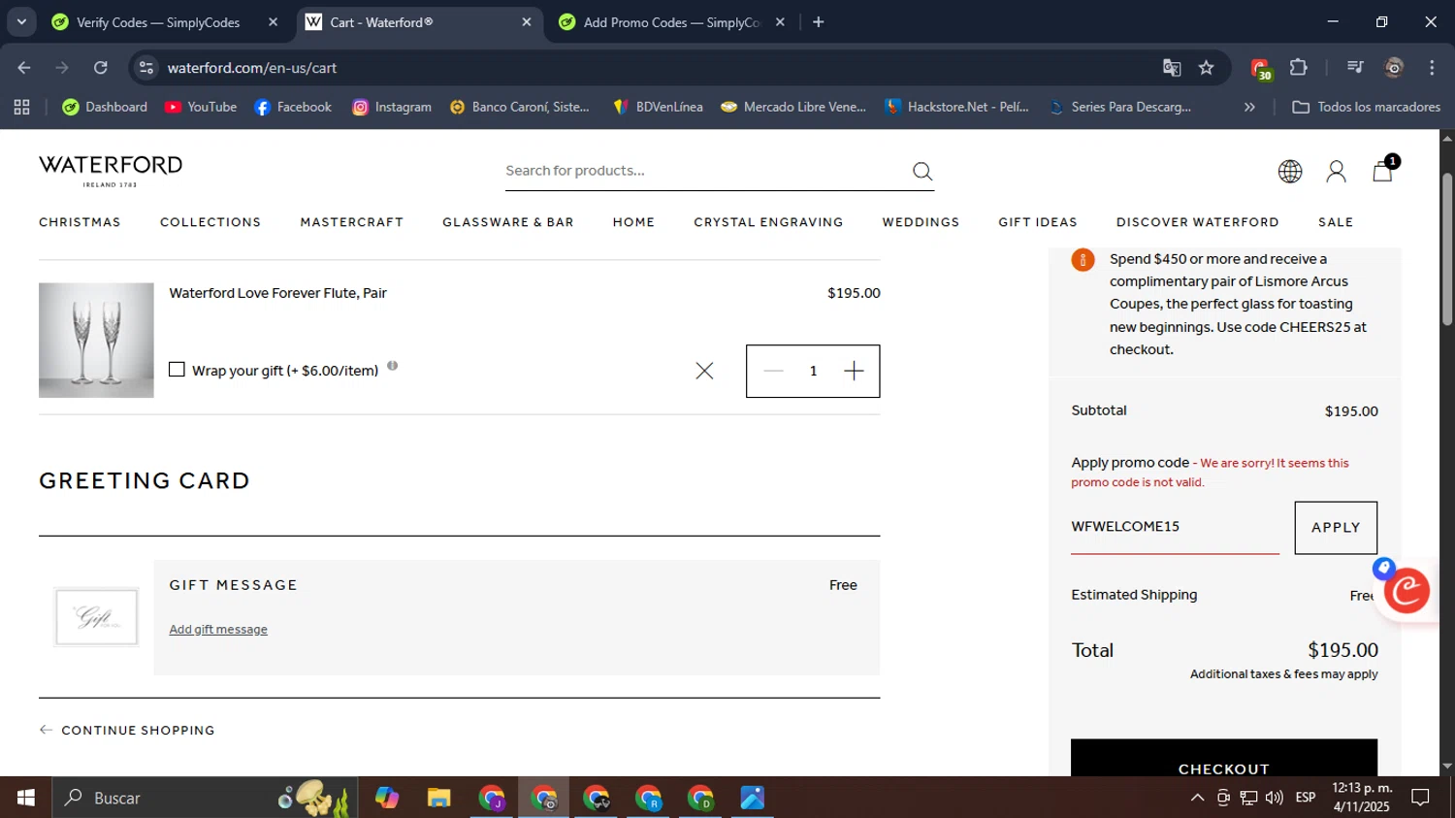Open the MASTERCRAFT menu
Screen dimensions: 1455x818
[352, 222]
